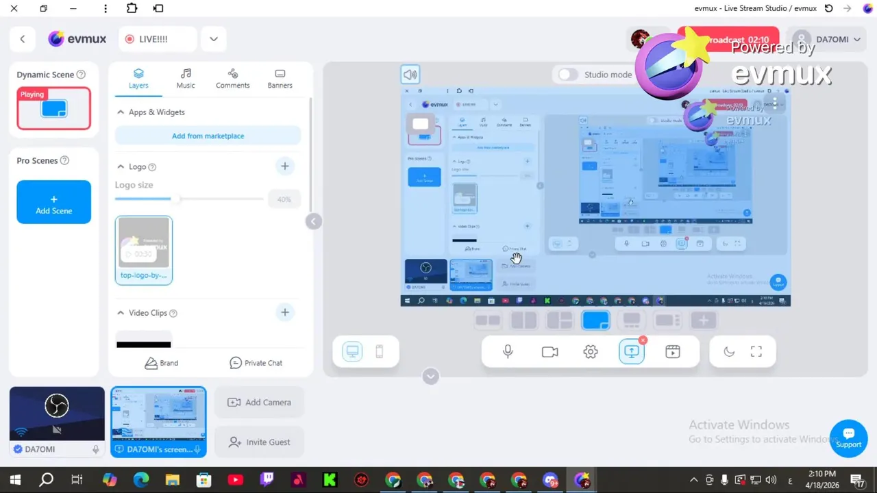
Task: Select the main screen with bottom strip layout
Action: [632, 320]
